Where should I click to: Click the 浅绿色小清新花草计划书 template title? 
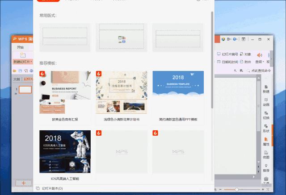(122, 120)
